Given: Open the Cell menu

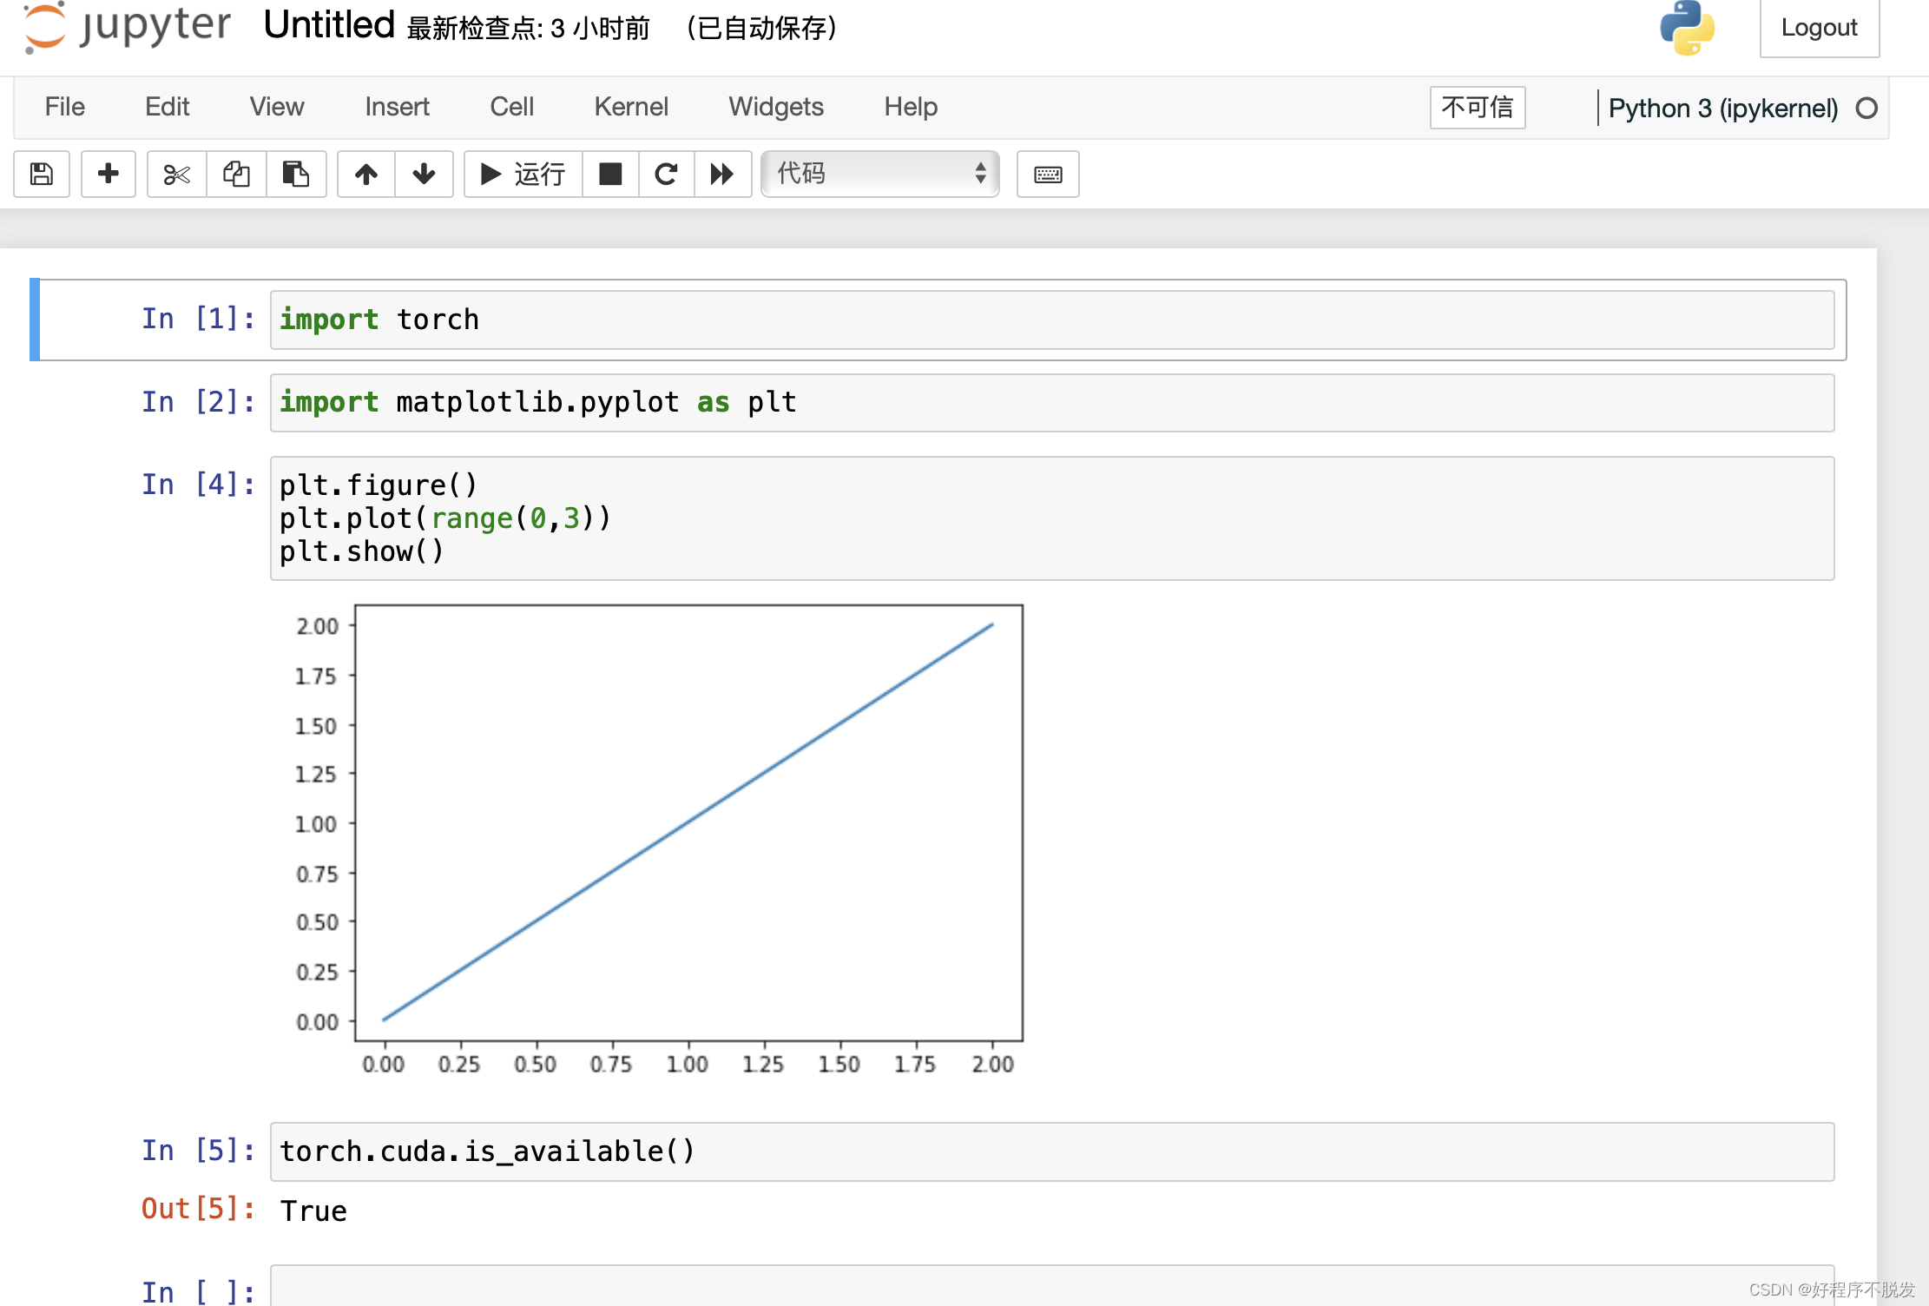Looking at the screenshot, I should (x=512, y=107).
